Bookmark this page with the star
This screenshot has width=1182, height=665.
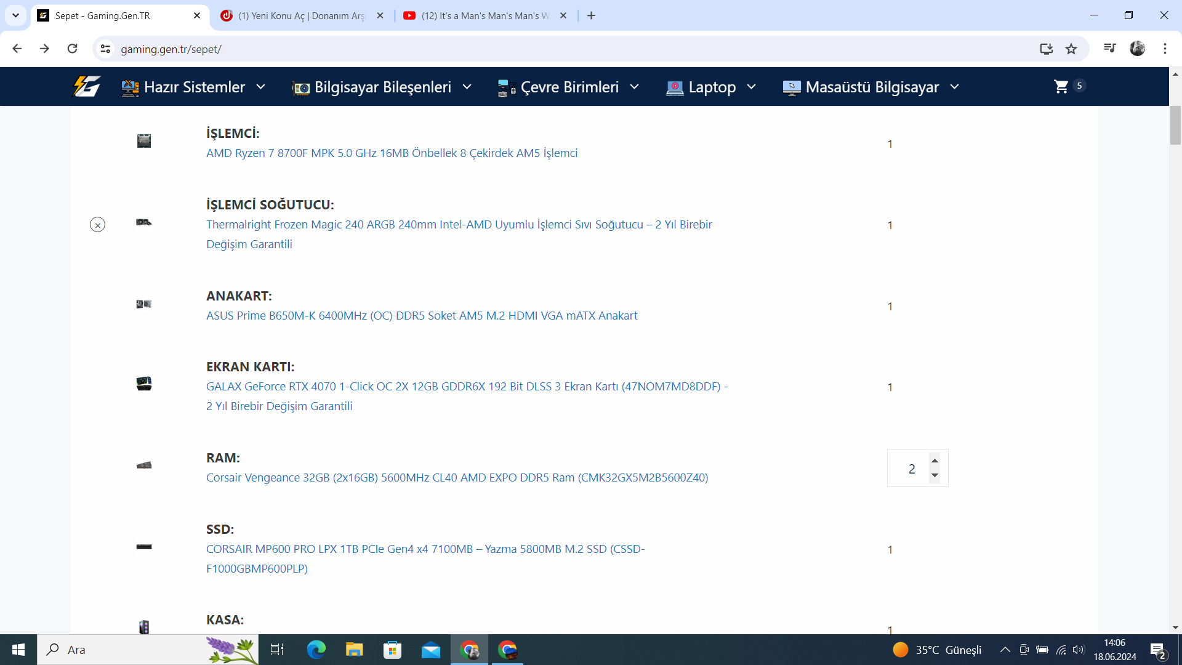1071,49
